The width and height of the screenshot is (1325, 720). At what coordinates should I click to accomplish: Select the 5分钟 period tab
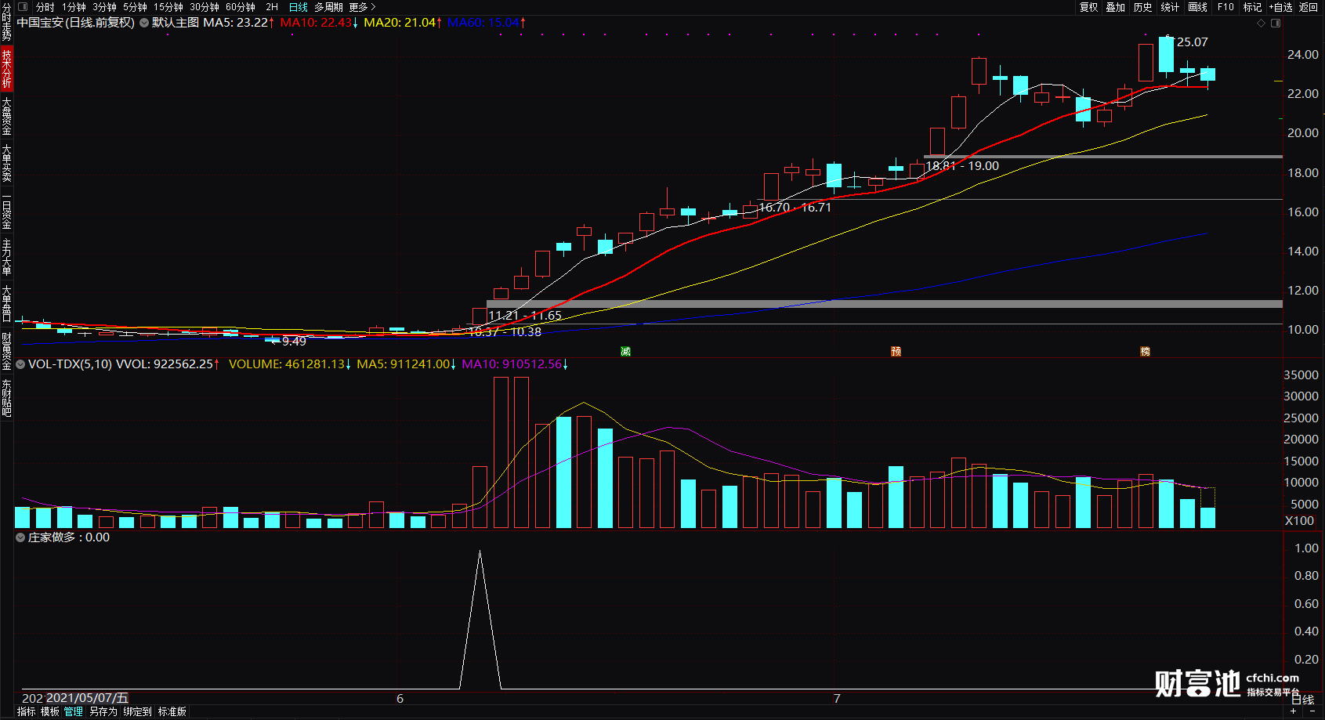tap(135, 7)
